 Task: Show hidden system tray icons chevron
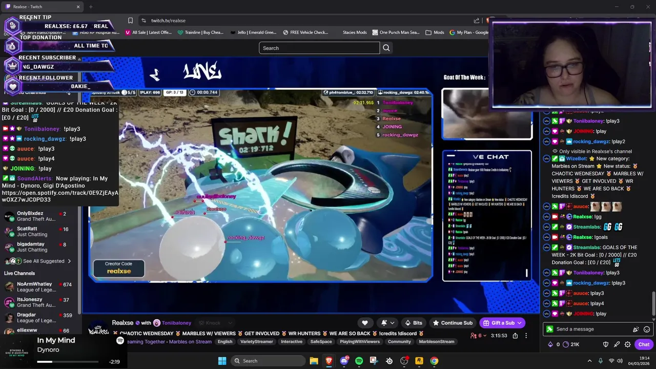[x=589, y=361]
